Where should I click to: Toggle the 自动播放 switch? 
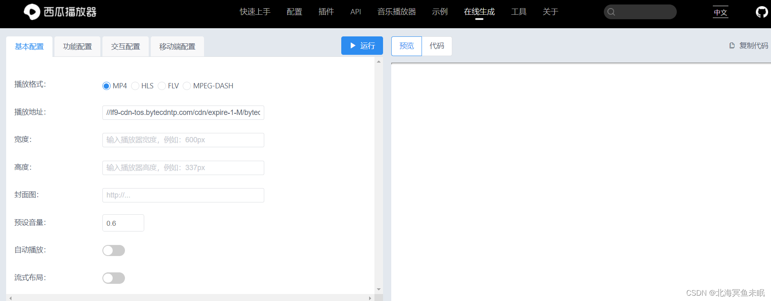click(x=113, y=250)
